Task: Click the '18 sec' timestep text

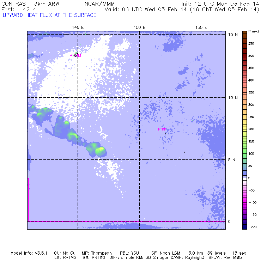Action: [x=239, y=253]
